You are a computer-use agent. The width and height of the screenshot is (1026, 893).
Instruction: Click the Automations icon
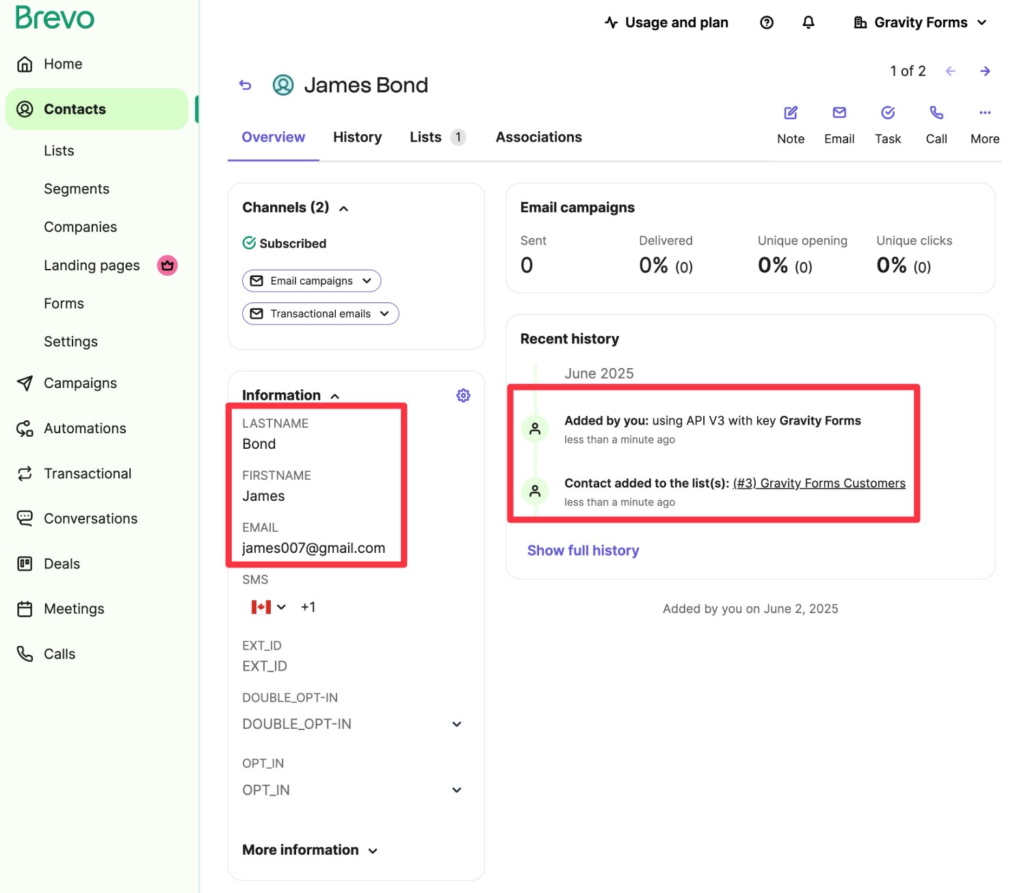[25, 428]
